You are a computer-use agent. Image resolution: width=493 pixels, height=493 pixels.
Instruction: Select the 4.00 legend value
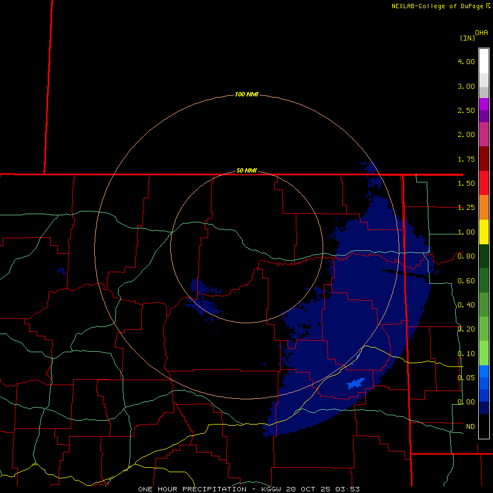(x=466, y=61)
